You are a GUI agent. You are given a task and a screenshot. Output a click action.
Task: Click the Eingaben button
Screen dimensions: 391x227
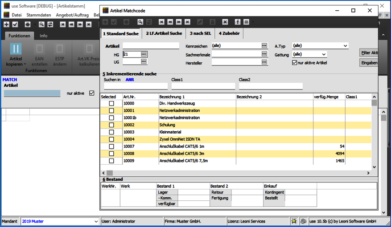click(x=369, y=63)
